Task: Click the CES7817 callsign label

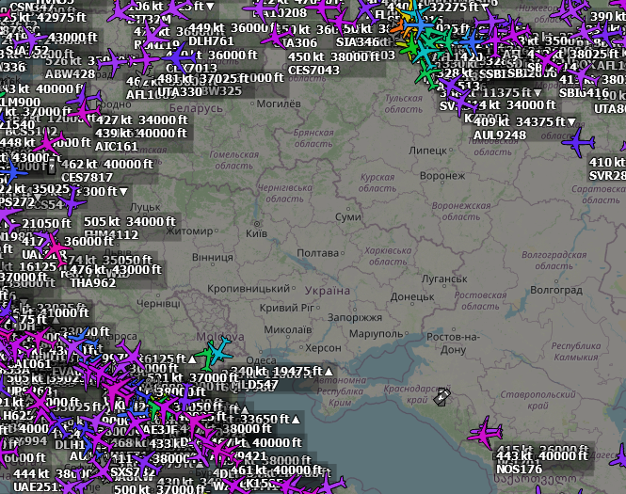Action: (x=87, y=178)
